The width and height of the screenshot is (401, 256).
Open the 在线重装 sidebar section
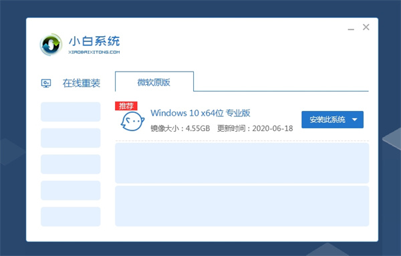tap(82, 83)
